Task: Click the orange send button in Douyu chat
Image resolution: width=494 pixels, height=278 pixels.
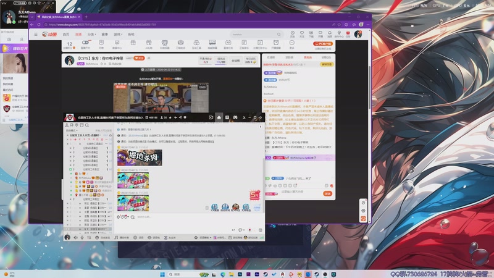Action: 328,193
